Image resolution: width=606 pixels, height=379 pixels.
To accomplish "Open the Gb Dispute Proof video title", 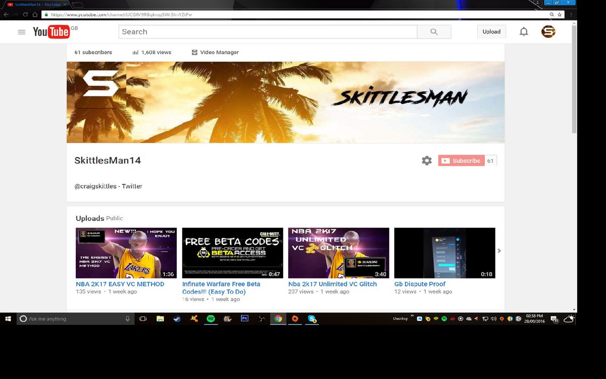I will tap(420, 284).
